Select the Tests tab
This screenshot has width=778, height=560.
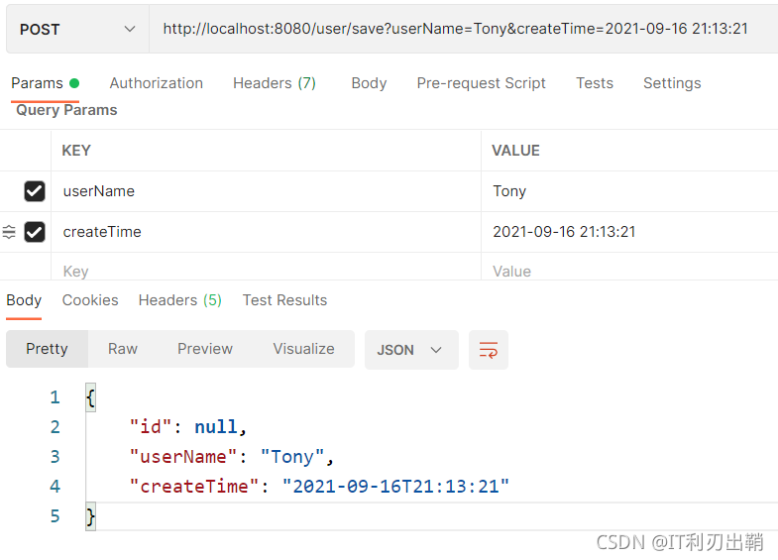595,83
